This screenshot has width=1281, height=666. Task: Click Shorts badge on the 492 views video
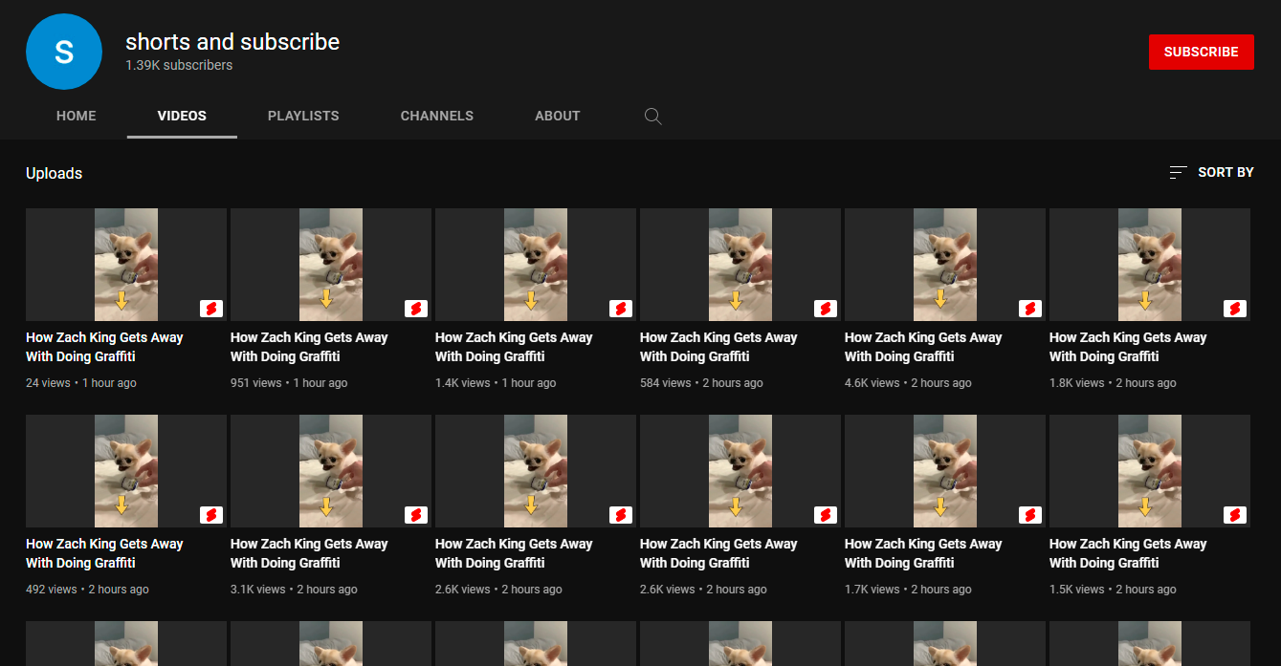(x=211, y=515)
